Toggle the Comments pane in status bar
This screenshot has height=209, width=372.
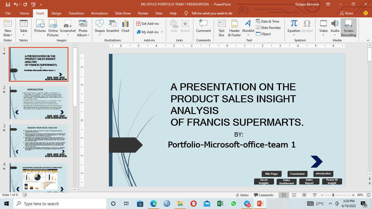[263, 195]
